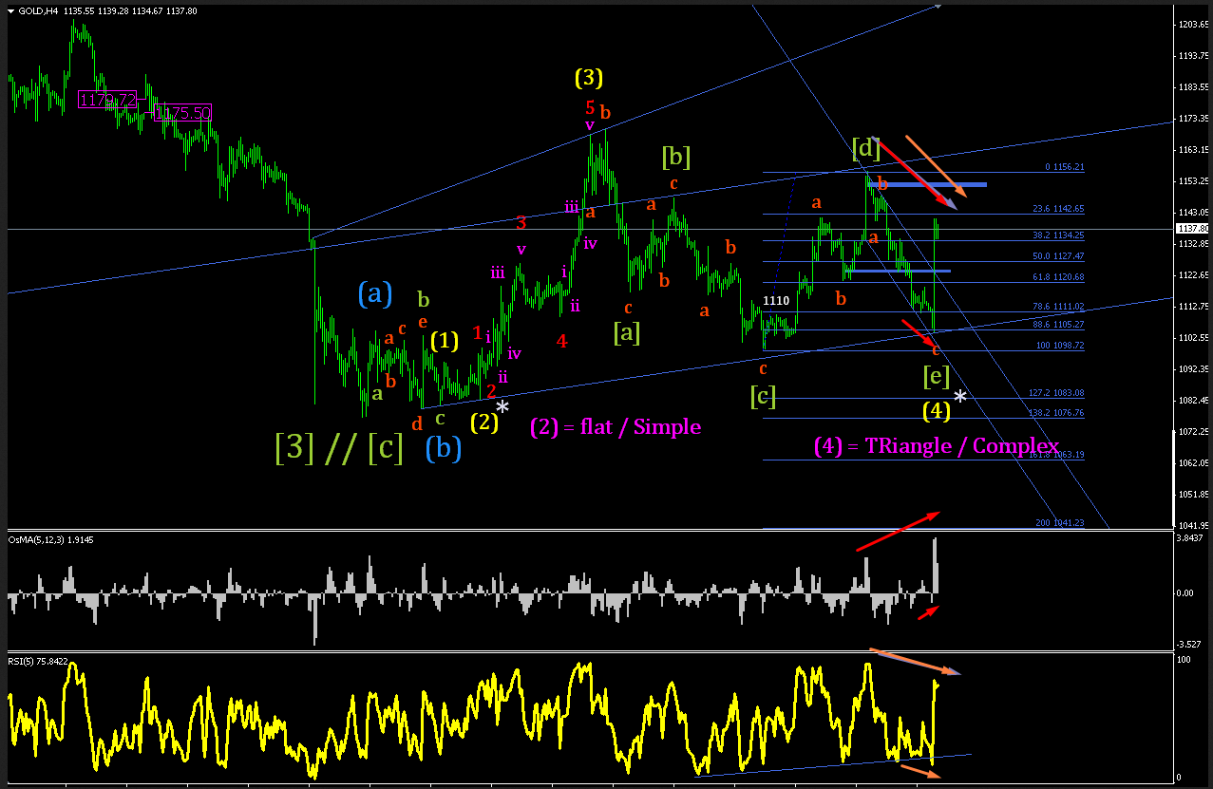
Task: Click 1092.35 on the price axis
Action: [1193, 369]
